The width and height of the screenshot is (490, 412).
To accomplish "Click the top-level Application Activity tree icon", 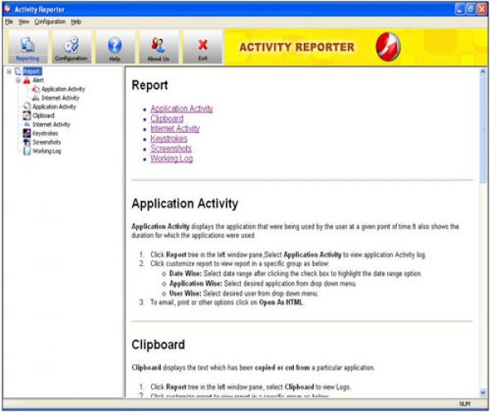I will point(27,107).
